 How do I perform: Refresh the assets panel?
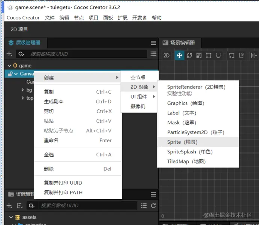pyautogui.click(x=153, y=206)
